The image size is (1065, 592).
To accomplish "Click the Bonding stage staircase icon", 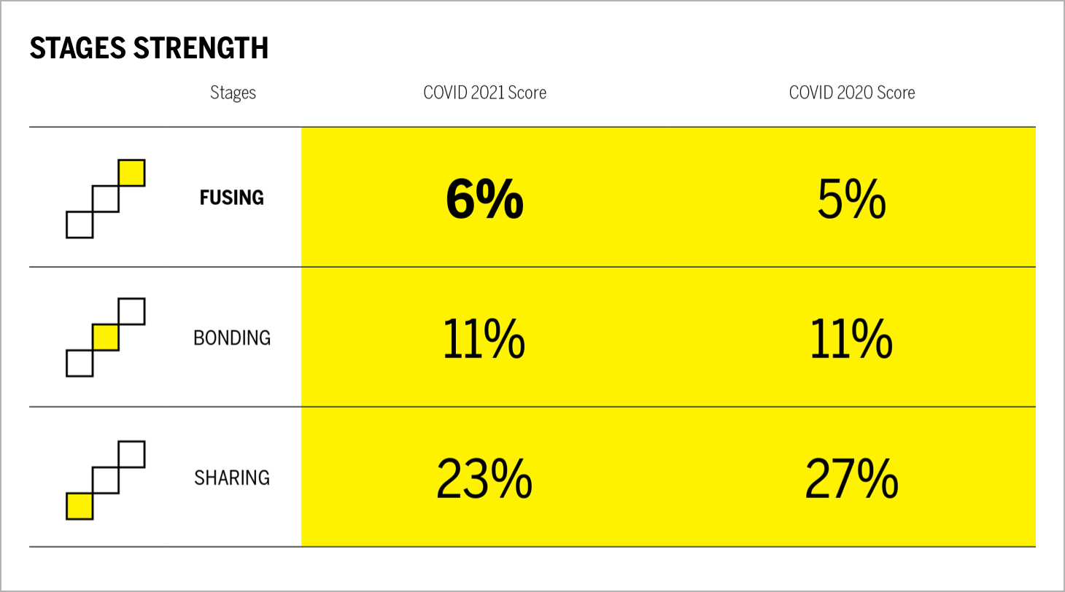I will pos(106,338).
